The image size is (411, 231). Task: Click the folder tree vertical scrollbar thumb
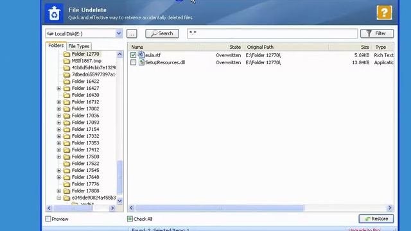coord(120,177)
